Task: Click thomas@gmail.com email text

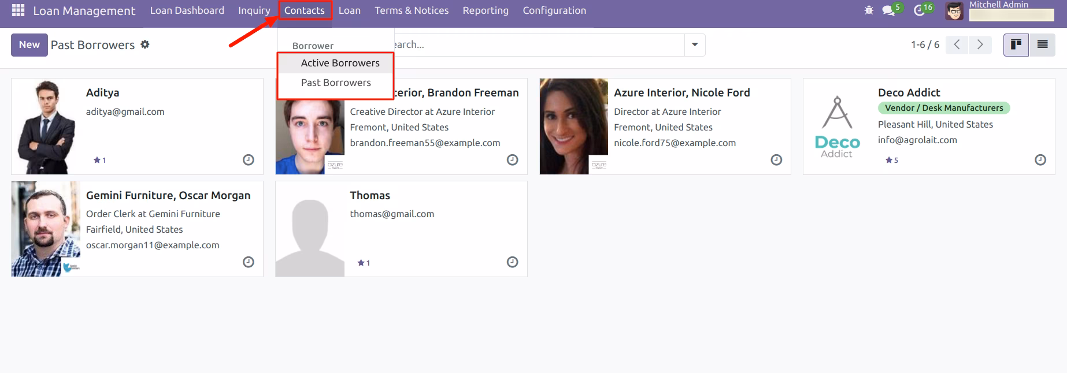Action: click(x=392, y=214)
